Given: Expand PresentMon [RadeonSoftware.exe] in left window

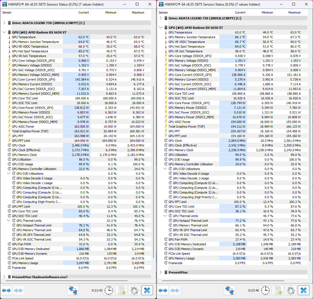Looking at the screenshot, I should (4, 277).
